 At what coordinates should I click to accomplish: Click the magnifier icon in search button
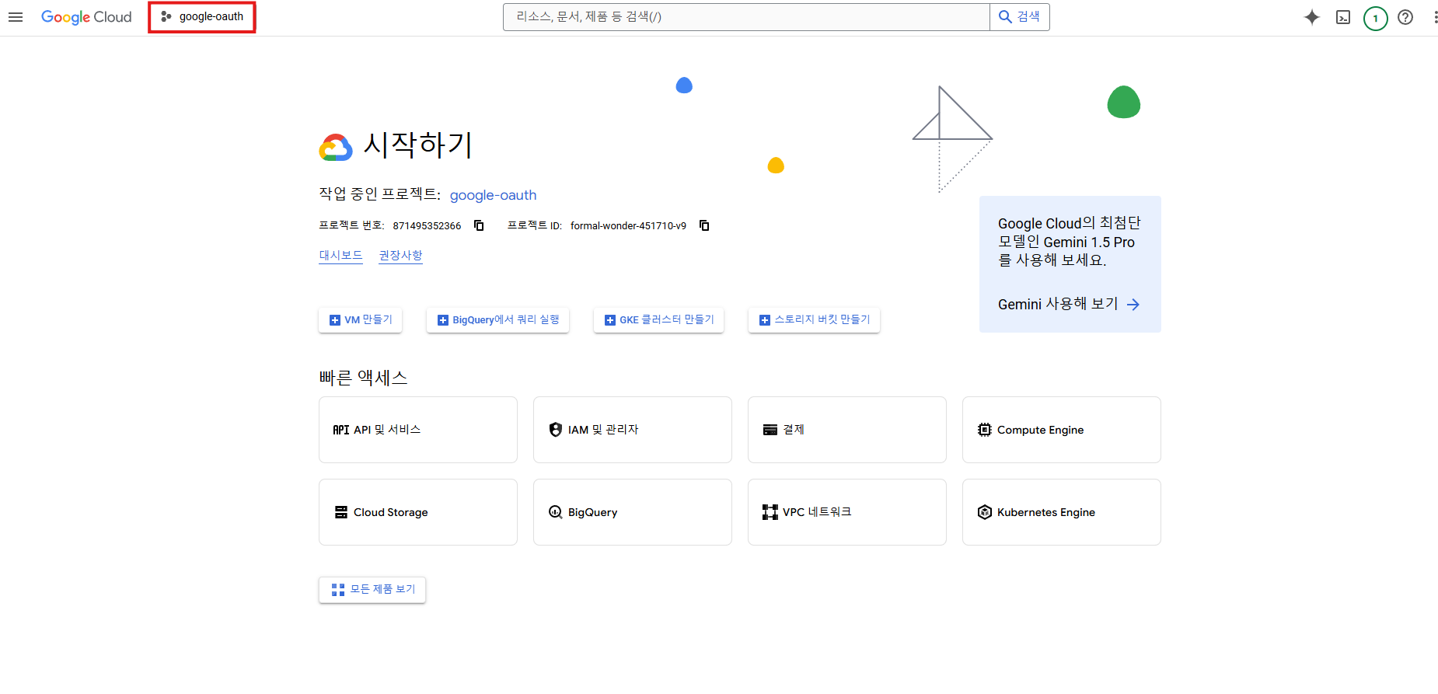point(1005,17)
